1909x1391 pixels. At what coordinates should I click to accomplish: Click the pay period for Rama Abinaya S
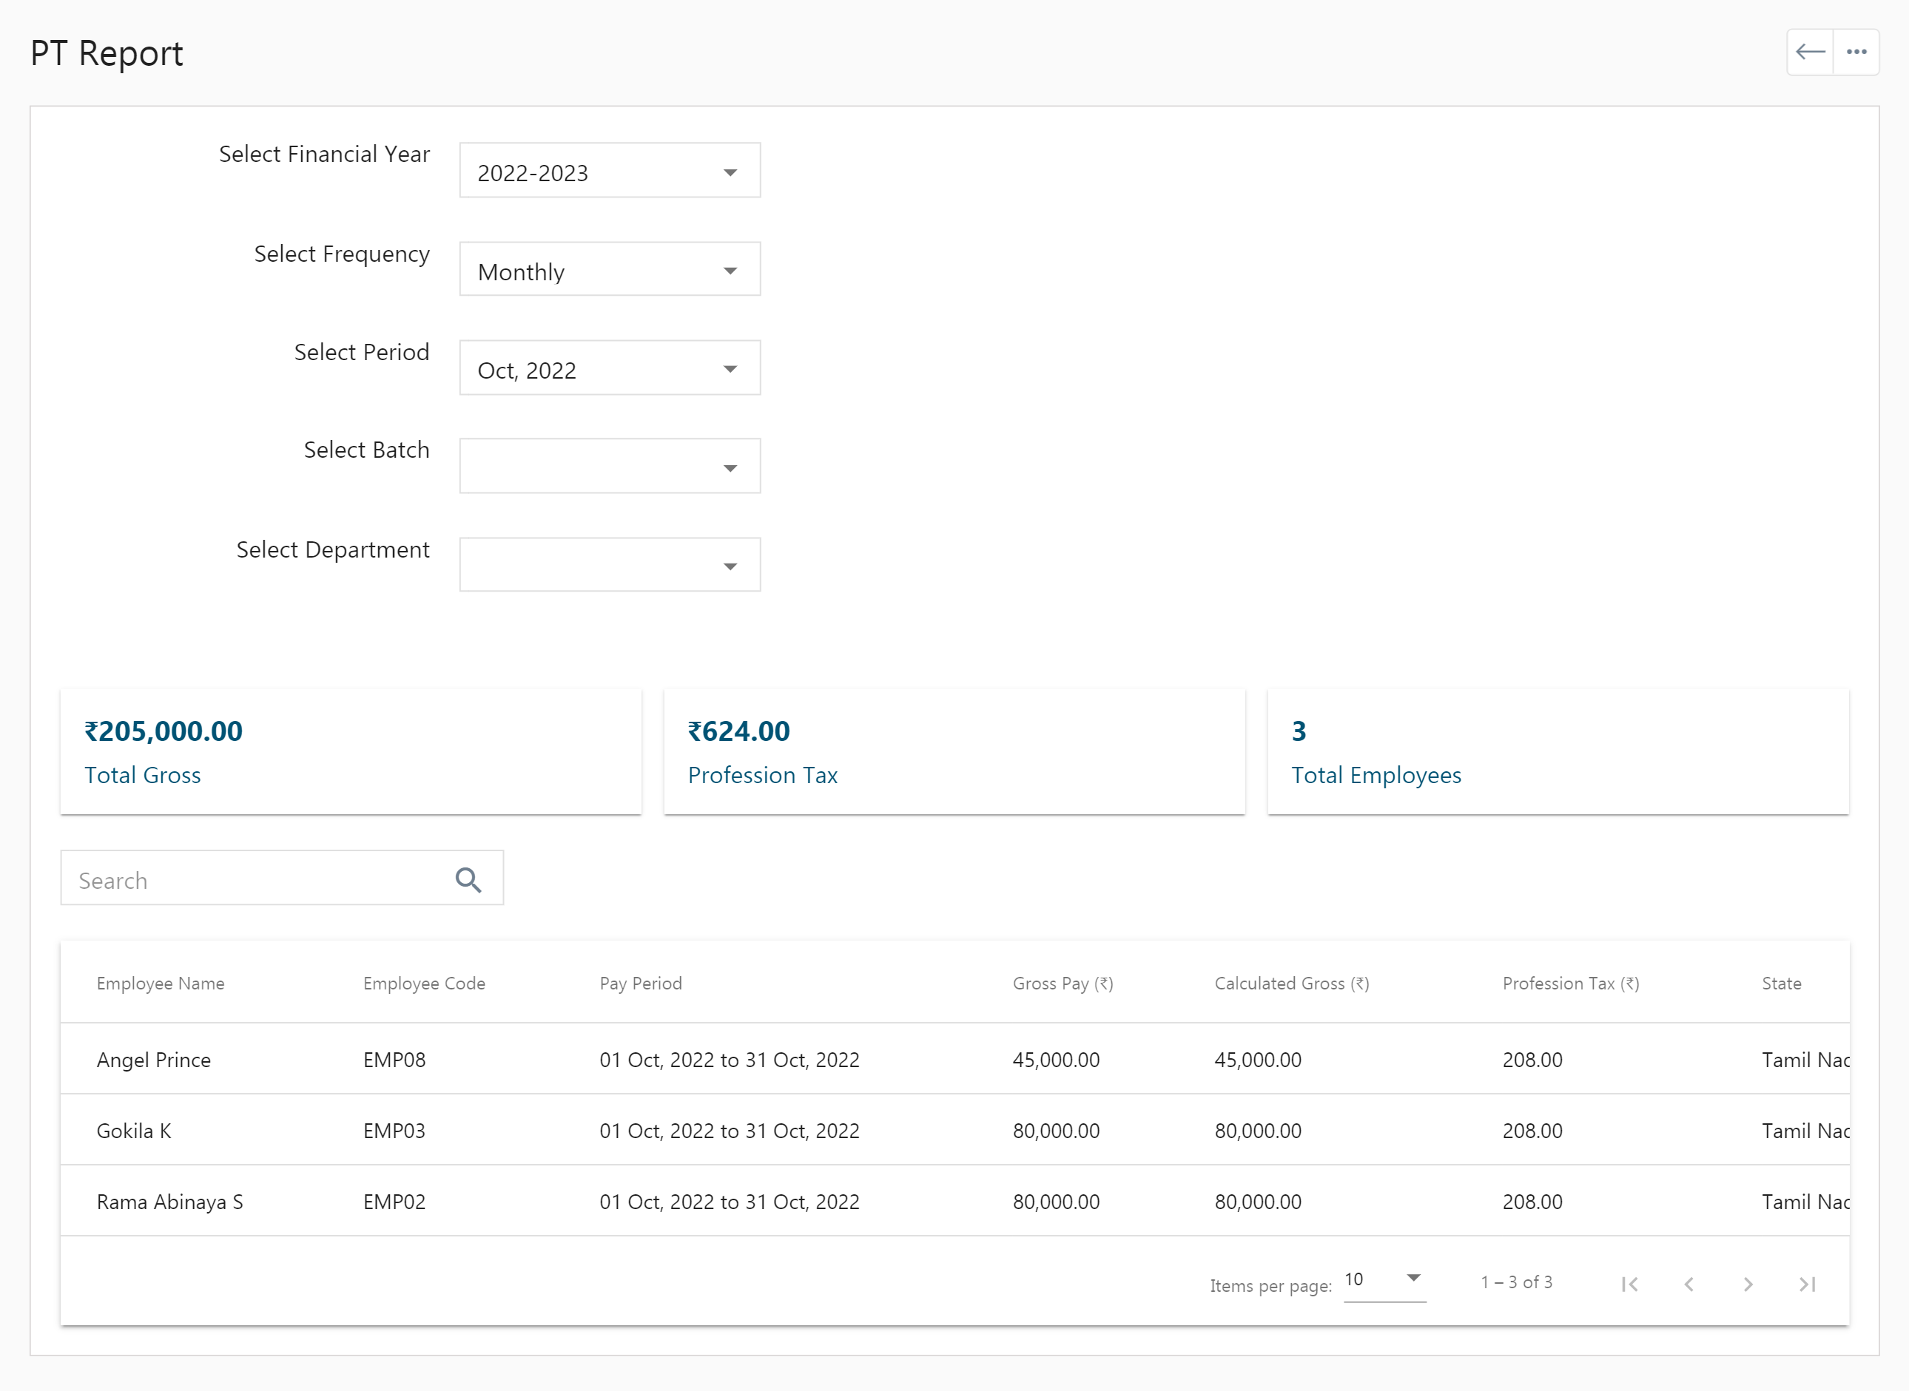730,1202
